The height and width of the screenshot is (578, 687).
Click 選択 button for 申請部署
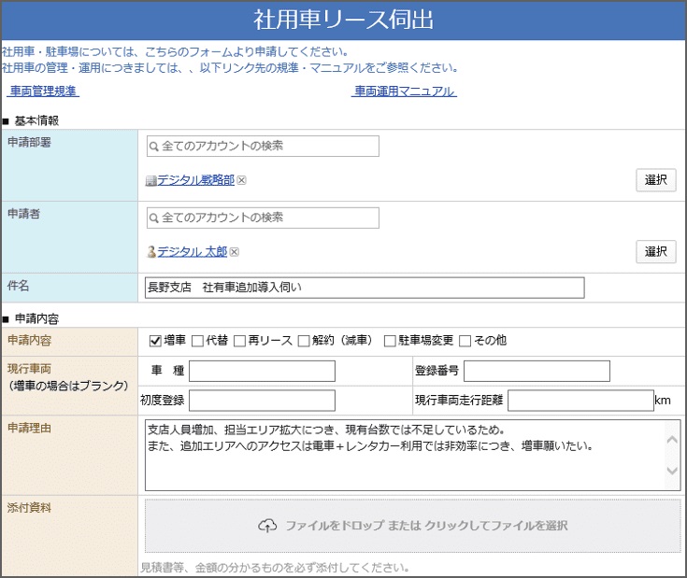pos(655,180)
